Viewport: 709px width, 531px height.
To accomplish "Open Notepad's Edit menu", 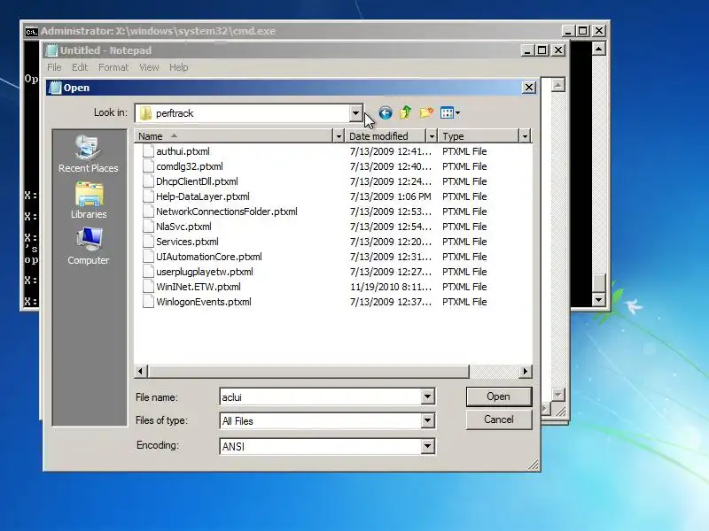I will (80, 67).
